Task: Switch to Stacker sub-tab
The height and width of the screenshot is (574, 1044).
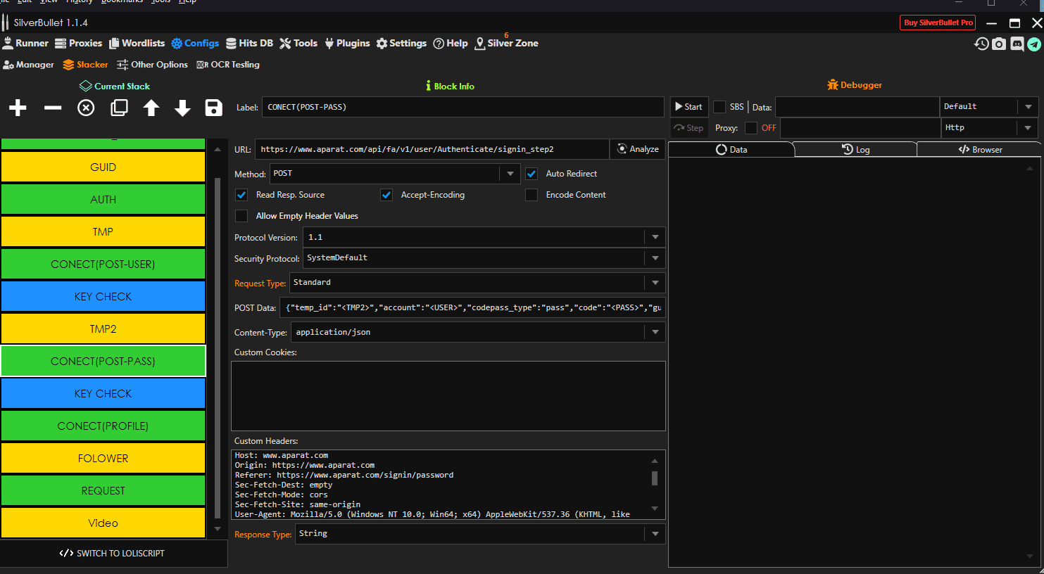Action: (x=85, y=65)
